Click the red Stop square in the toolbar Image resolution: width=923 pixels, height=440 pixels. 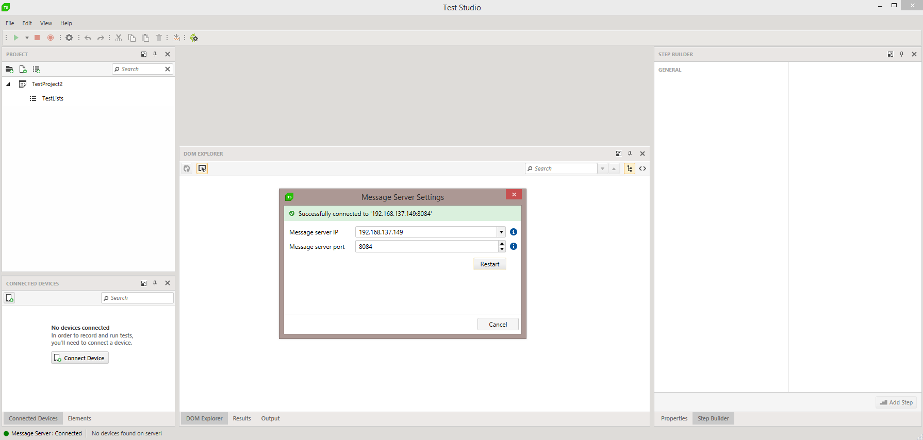coord(37,38)
